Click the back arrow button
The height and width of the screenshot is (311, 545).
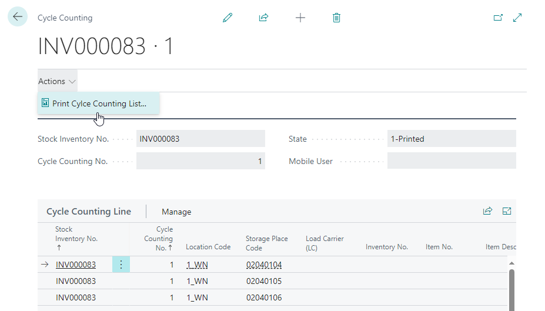pyautogui.click(x=18, y=17)
